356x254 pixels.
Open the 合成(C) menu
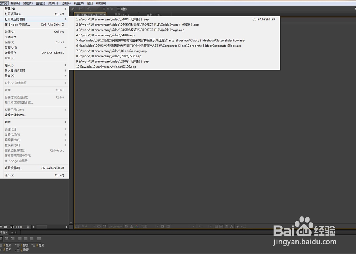(28, 3)
